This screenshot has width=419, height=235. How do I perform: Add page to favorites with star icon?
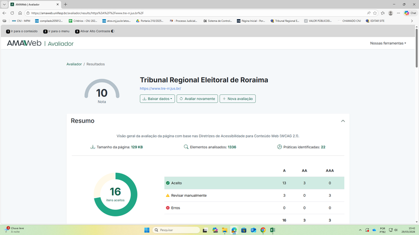point(375,13)
